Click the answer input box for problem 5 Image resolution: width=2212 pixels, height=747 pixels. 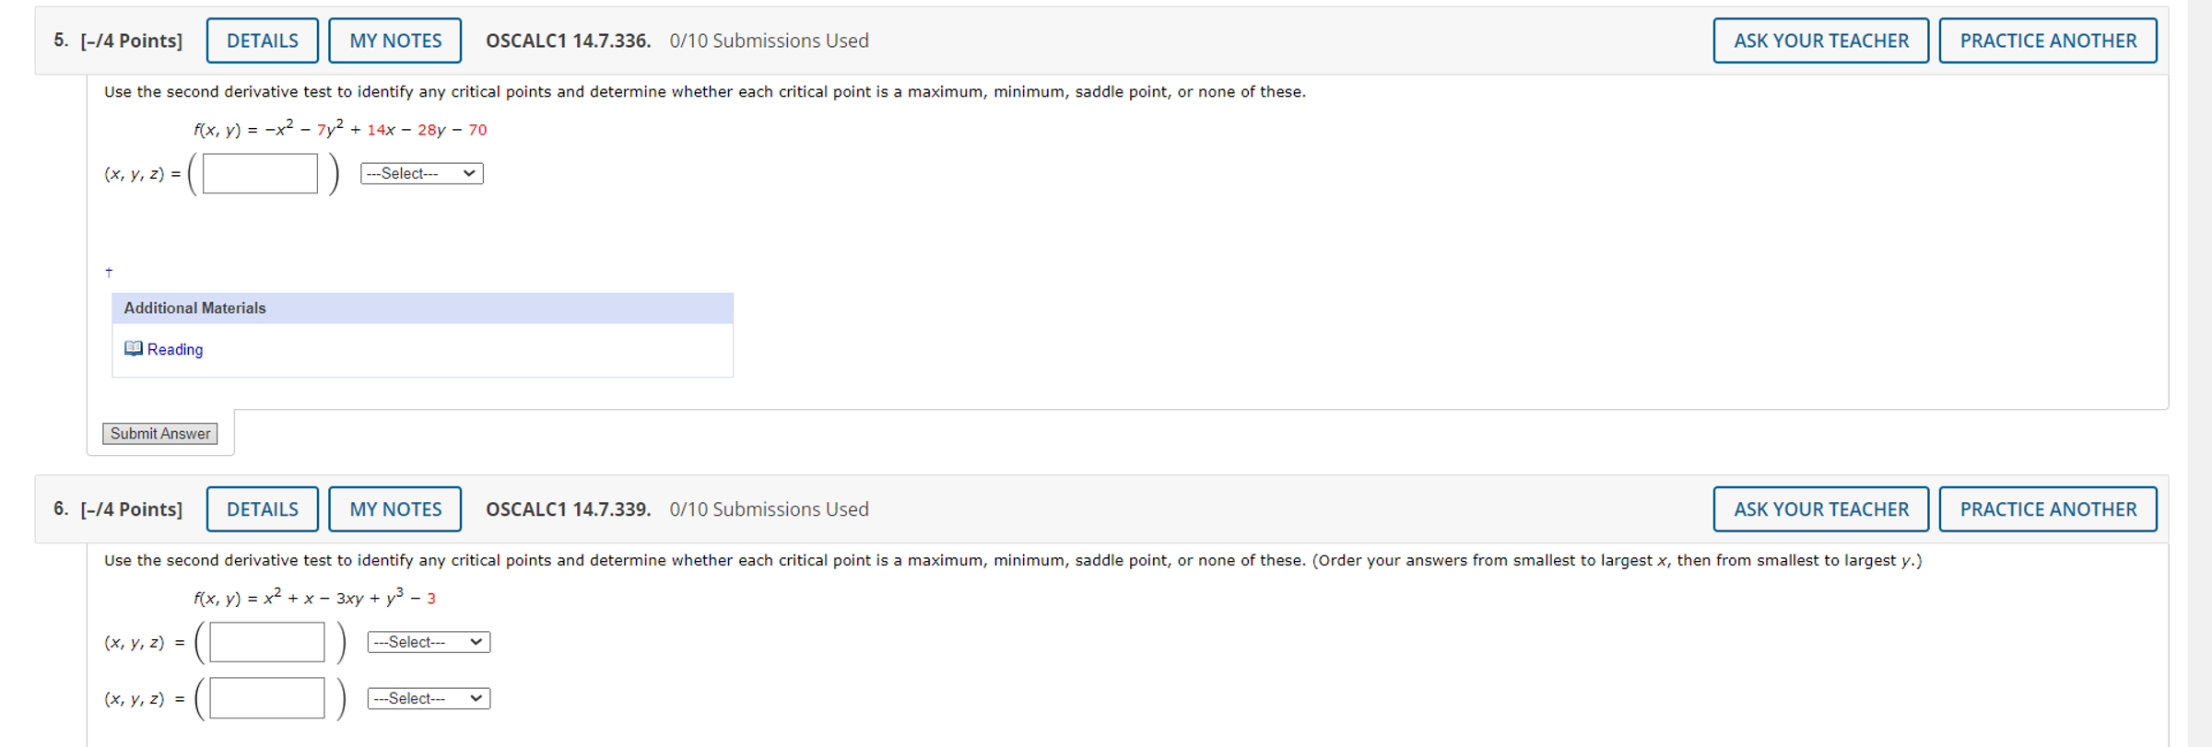click(x=259, y=173)
